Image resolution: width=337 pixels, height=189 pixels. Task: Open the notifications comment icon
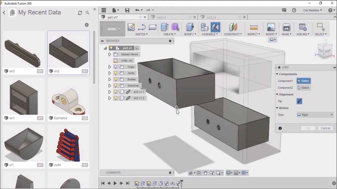point(284,10)
